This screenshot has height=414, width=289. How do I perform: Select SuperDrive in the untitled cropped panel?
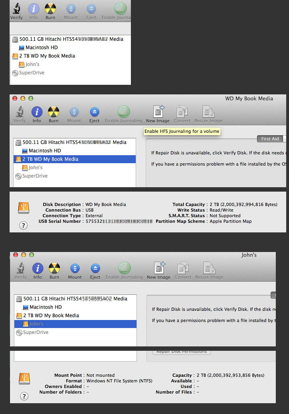coord(70,73)
